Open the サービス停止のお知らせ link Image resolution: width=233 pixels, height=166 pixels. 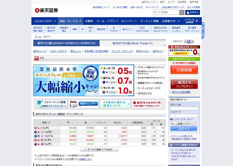click(183, 150)
